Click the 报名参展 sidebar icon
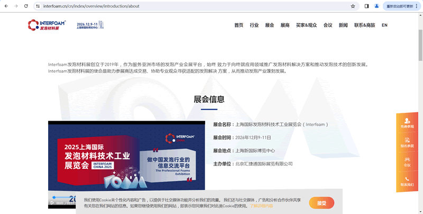423x214 pixels. tap(407, 142)
